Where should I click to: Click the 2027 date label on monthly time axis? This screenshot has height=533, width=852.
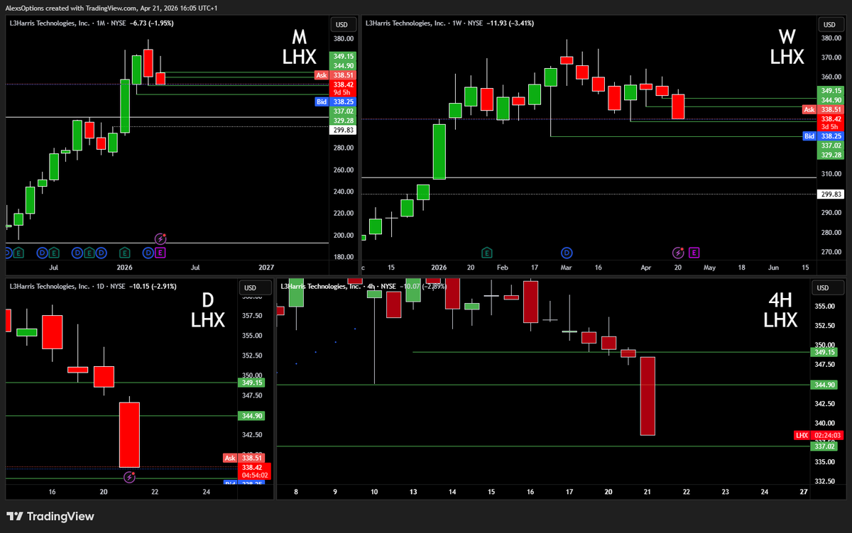coord(266,268)
